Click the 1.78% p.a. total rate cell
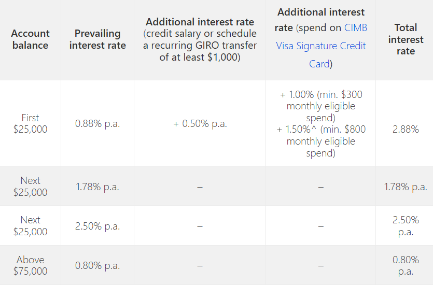The image size is (433, 285). (406, 187)
